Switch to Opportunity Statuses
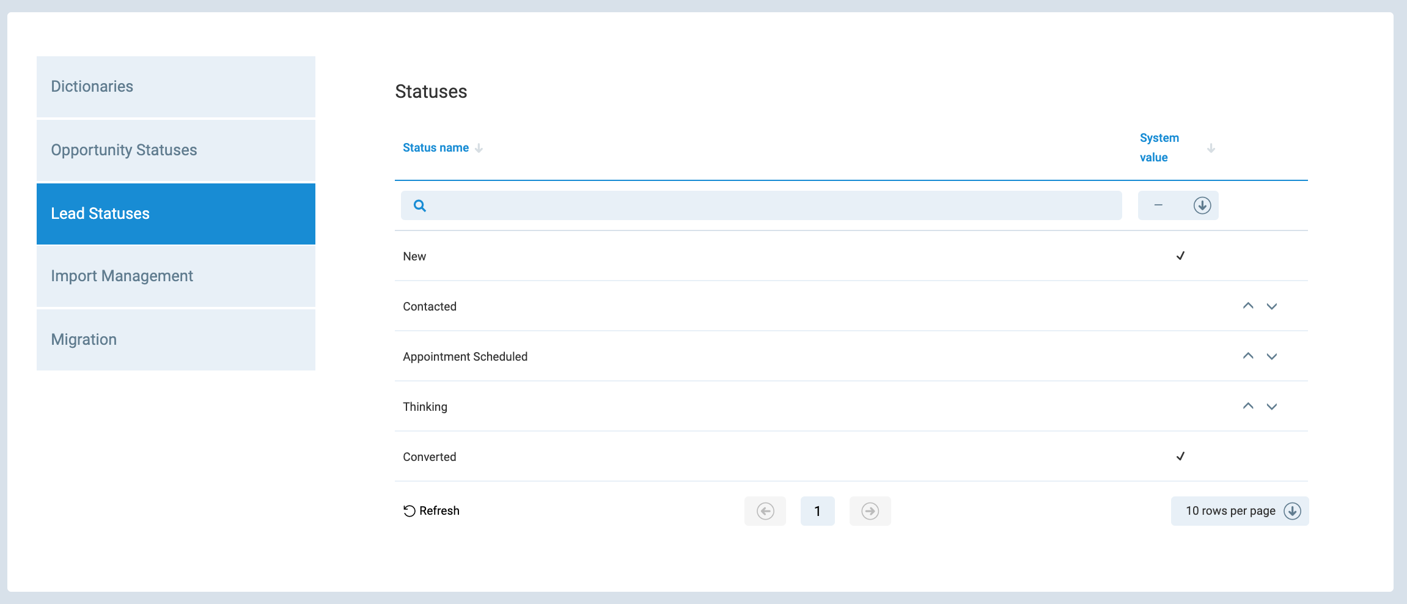1407x604 pixels. click(176, 150)
